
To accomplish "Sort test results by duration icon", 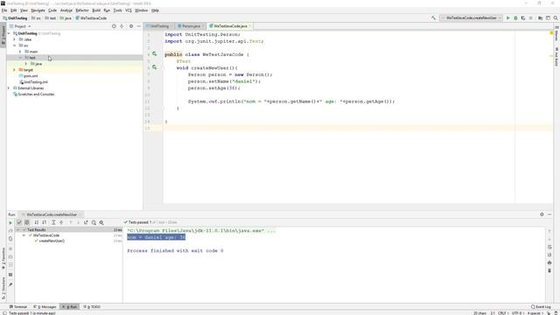I will tap(45, 222).
